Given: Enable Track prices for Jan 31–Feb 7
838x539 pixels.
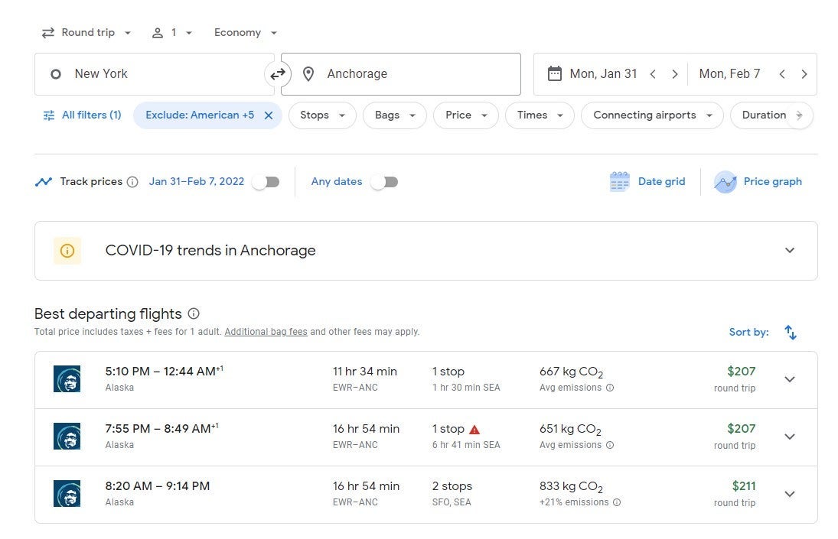Looking at the screenshot, I should [x=266, y=182].
